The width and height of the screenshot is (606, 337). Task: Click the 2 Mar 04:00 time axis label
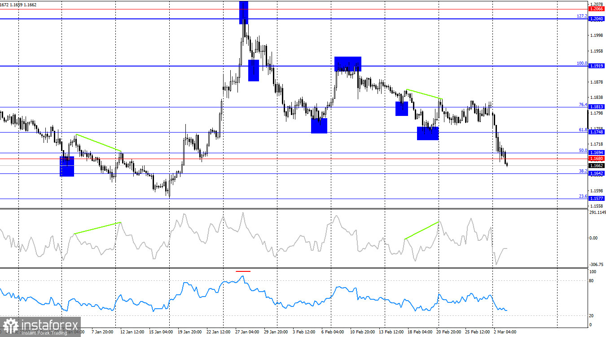click(505, 333)
